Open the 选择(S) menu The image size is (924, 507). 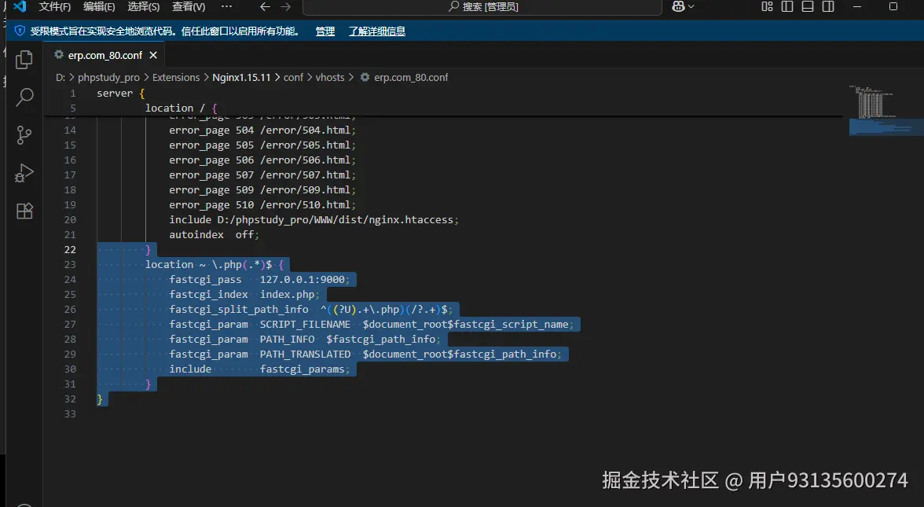point(144,6)
